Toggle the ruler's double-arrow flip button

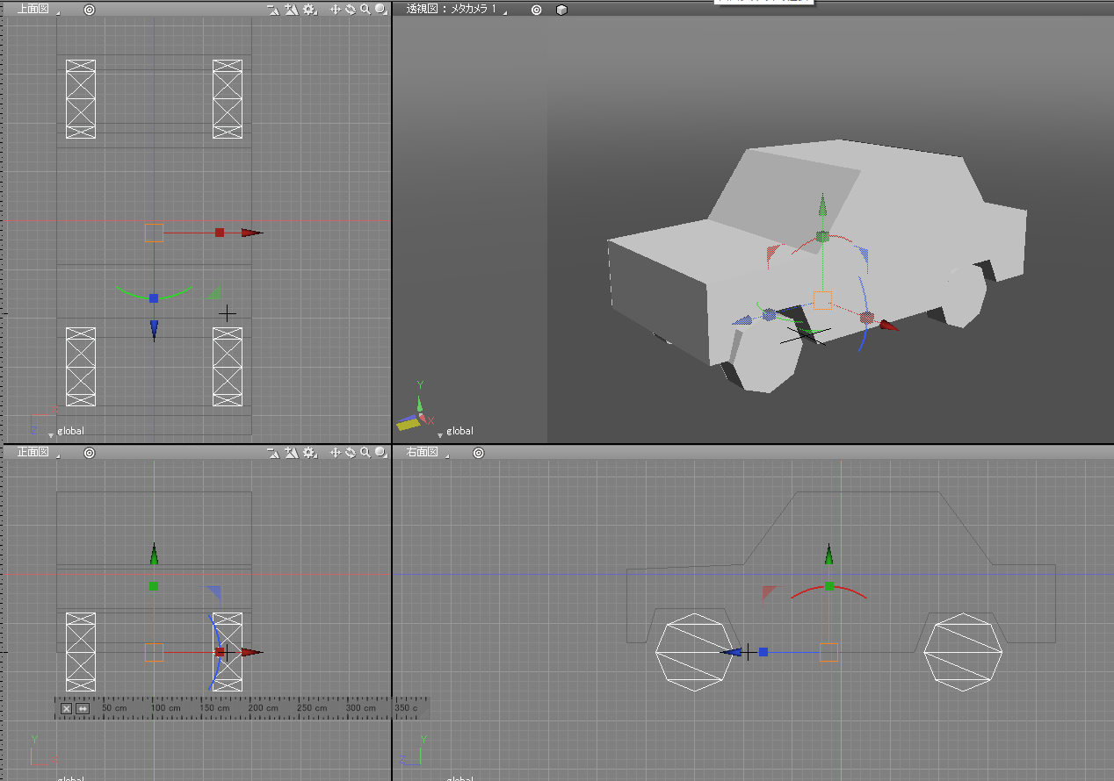[x=83, y=708]
